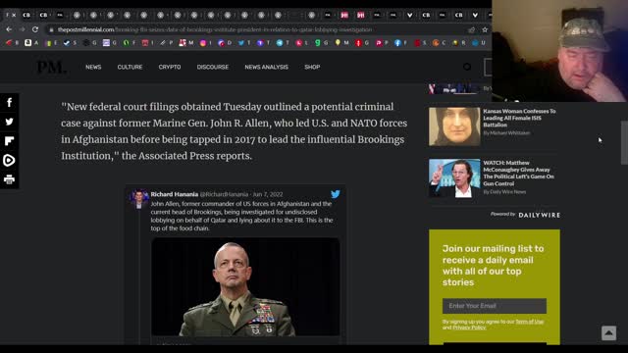628x353 pixels.
Task: Share article on Flipboard from side bar
Action: [9, 141]
